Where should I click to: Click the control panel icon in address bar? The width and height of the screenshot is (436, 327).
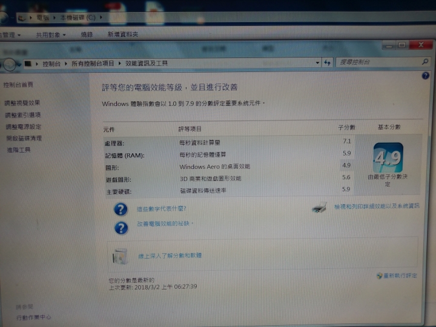click(28, 64)
